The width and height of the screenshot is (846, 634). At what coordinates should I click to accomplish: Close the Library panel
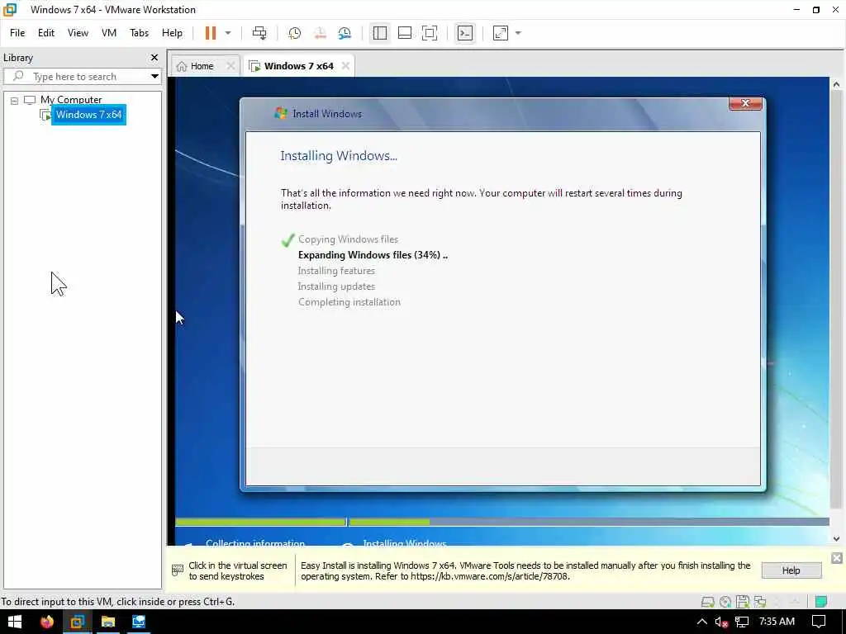tap(154, 57)
